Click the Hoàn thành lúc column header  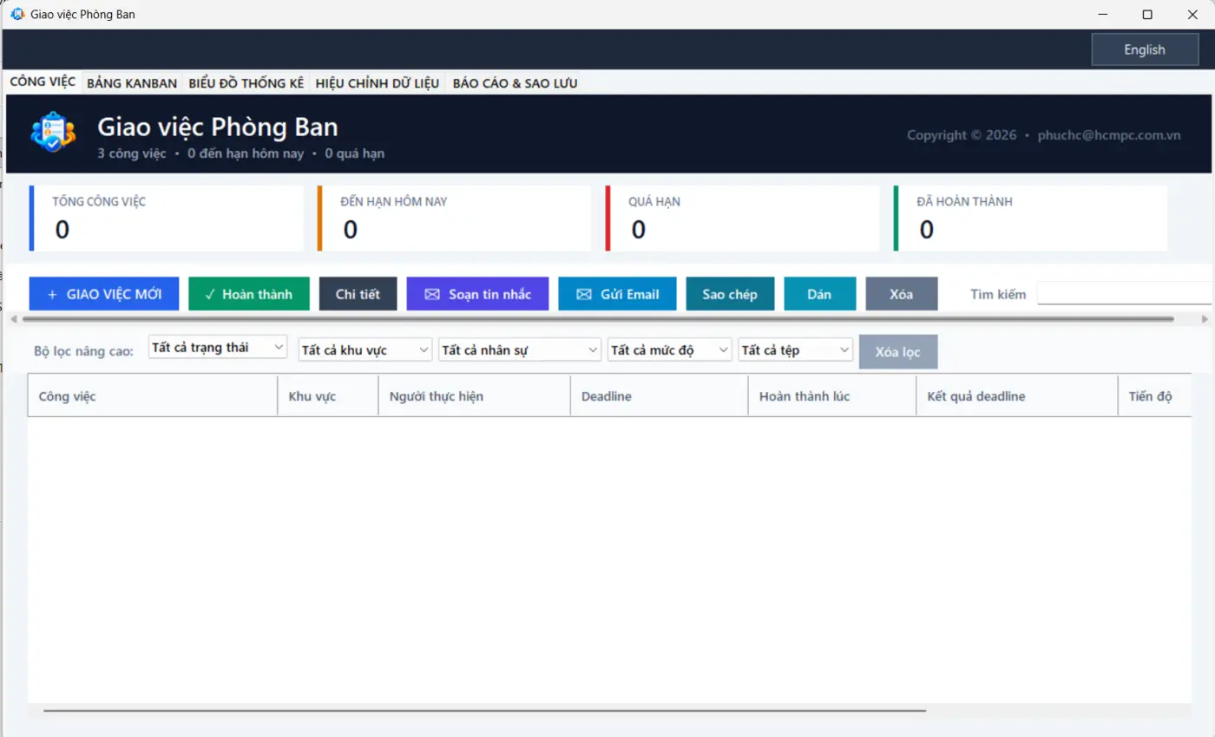click(x=832, y=396)
